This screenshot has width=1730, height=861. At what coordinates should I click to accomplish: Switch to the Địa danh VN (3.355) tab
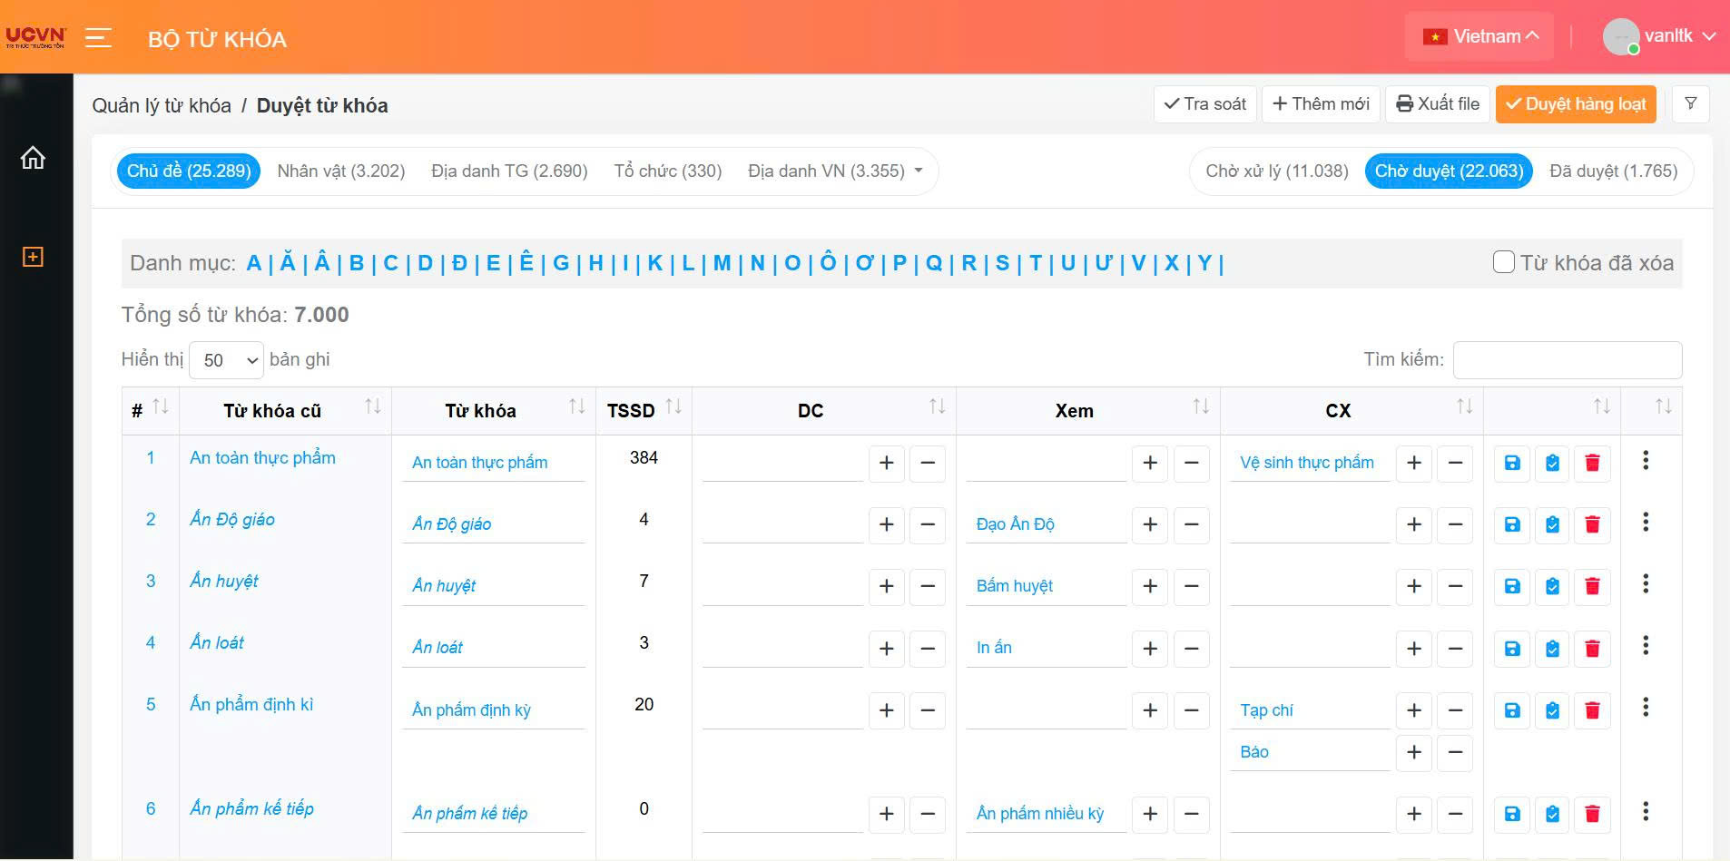coord(826,171)
